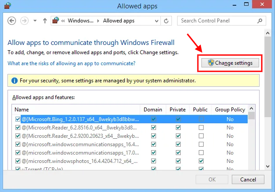
Task: Toggle Public checkbox for Microsoft.Reader_6.2.8516 row
Action: pyautogui.click(x=201, y=128)
